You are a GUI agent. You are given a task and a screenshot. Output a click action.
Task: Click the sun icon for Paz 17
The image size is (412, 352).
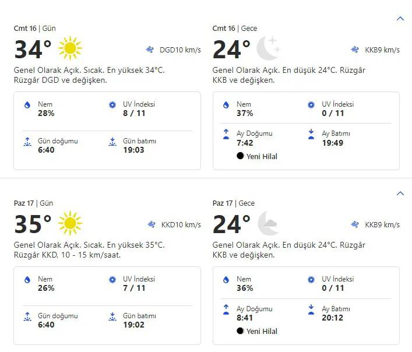(x=71, y=223)
